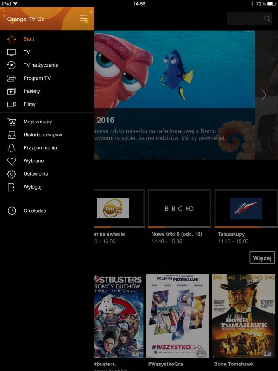Tap the Więcej button
278x371 pixels.
pos(262,258)
